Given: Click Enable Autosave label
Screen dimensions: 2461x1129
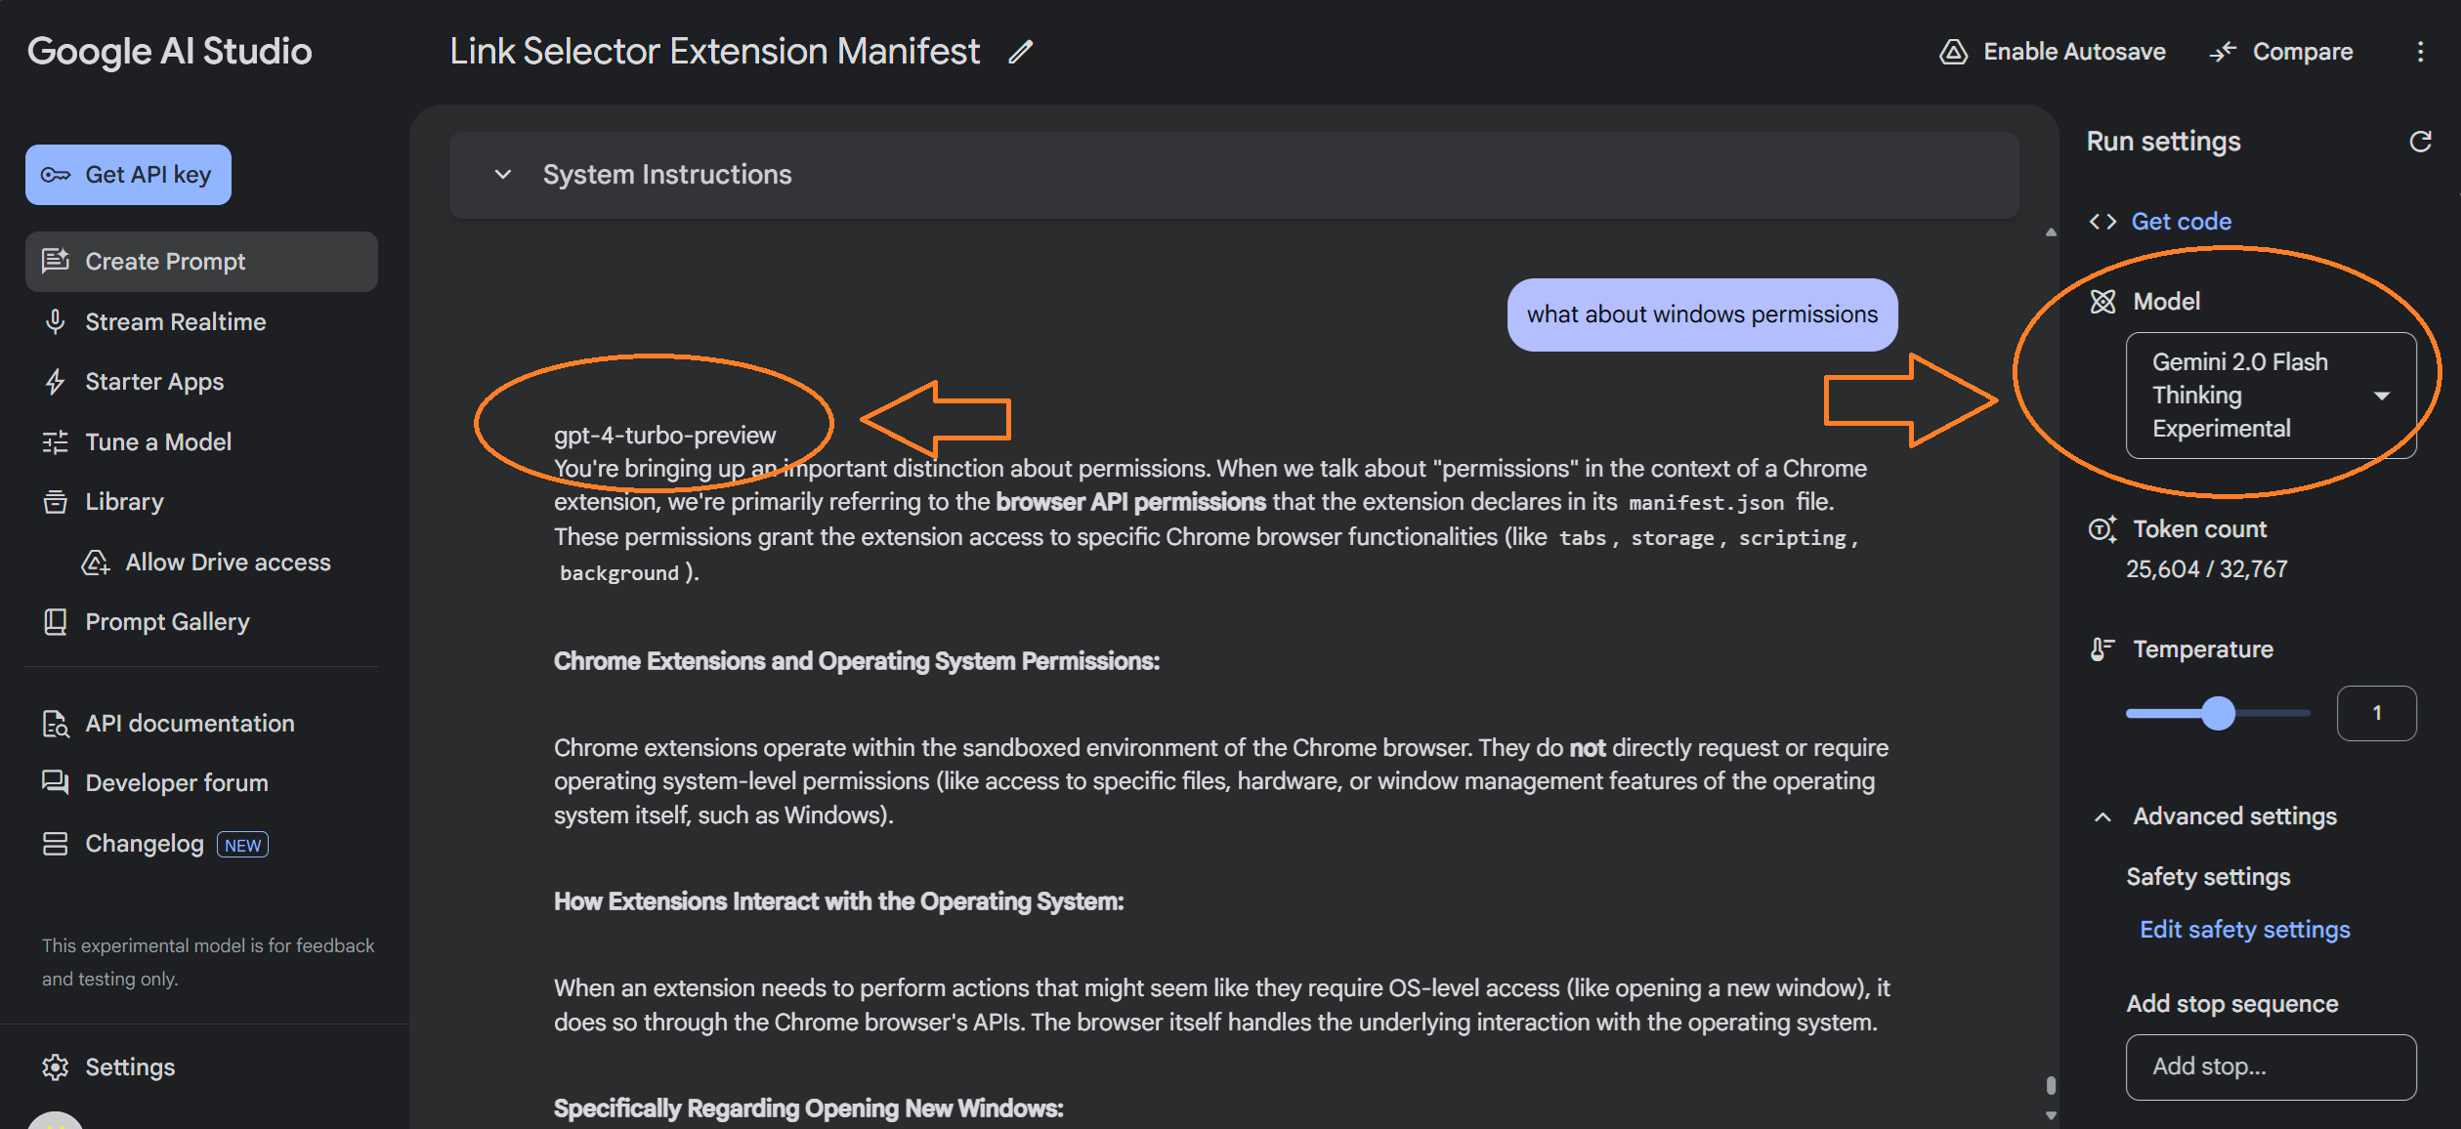Looking at the screenshot, I should click(2073, 52).
